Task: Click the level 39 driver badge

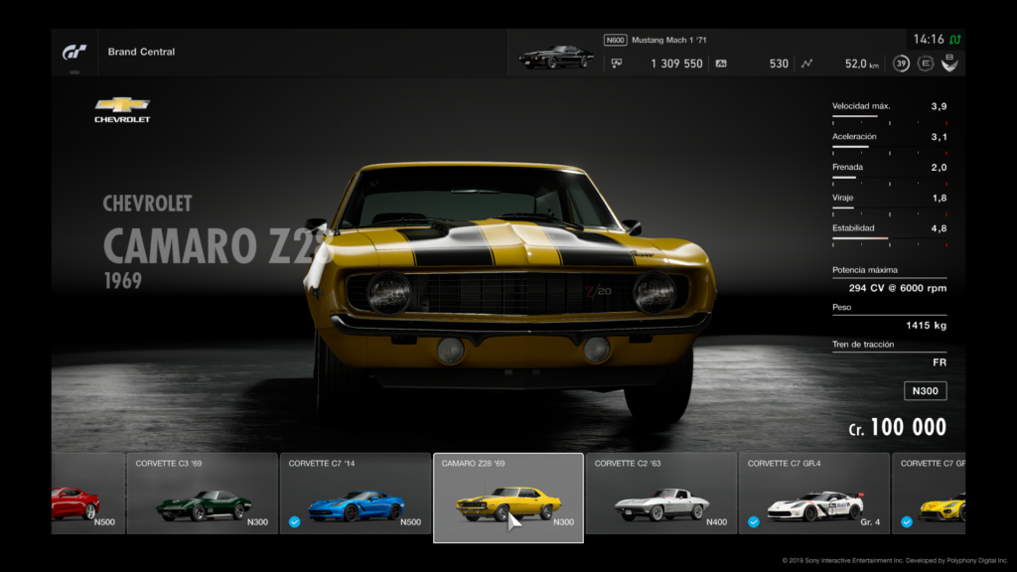Action: point(901,64)
